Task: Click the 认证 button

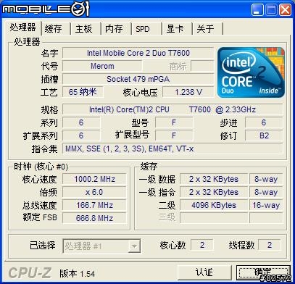Action: pyautogui.click(x=204, y=272)
